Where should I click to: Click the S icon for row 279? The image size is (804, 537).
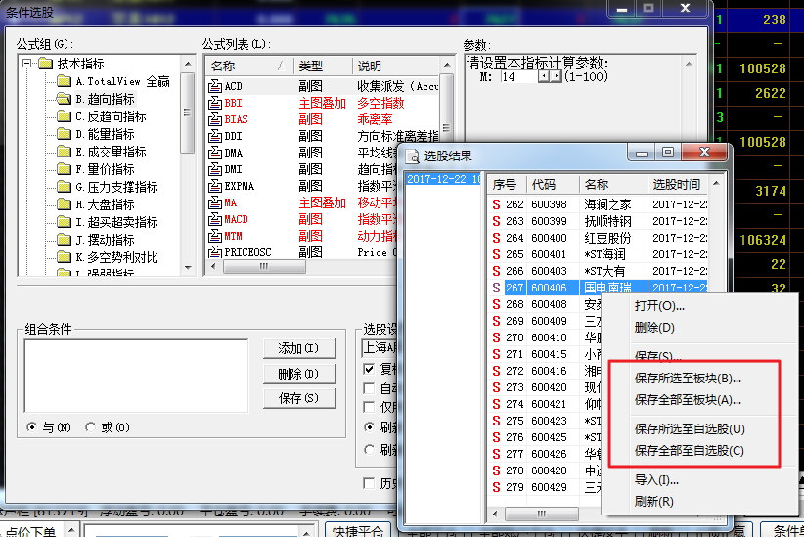497,487
